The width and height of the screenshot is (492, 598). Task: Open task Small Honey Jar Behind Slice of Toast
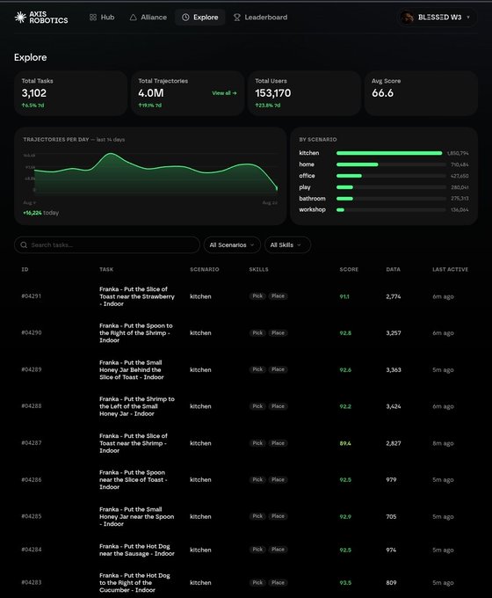coord(132,369)
